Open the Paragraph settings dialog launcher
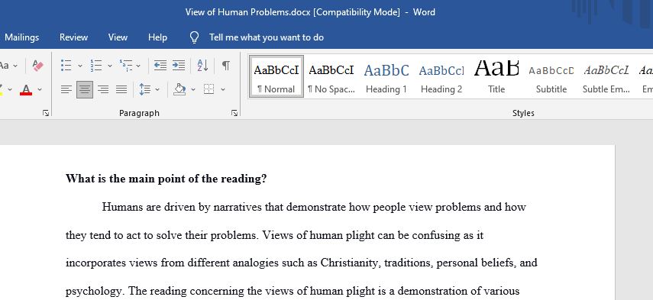Image resolution: width=653 pixels, height=300 pixels. pos(235,113)
